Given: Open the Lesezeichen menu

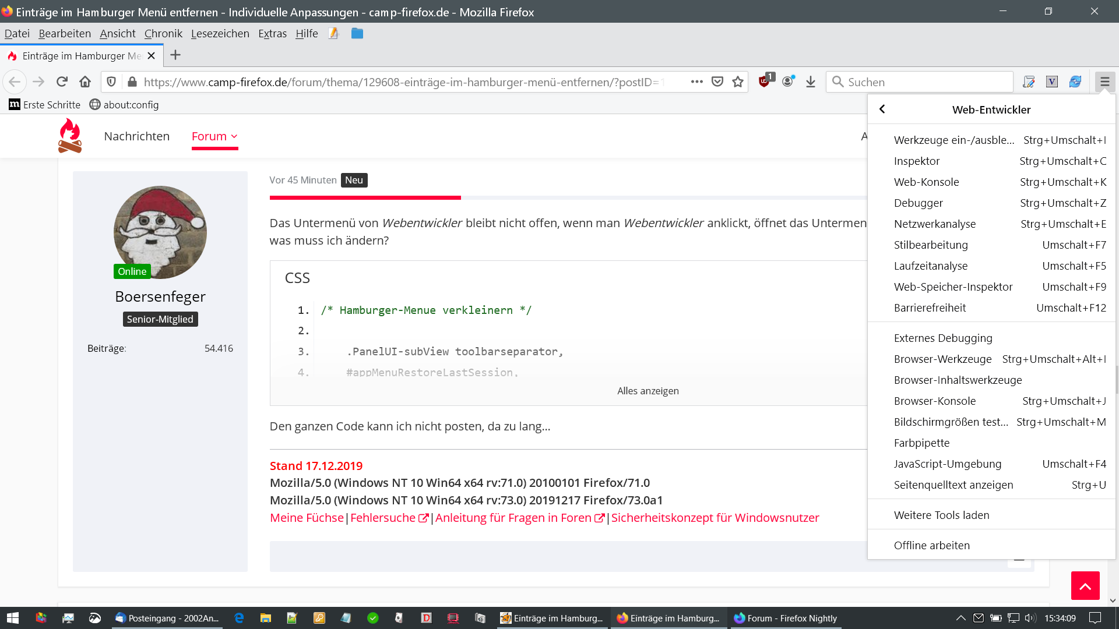Looking at the screenshot, I should tap(220, 34).
